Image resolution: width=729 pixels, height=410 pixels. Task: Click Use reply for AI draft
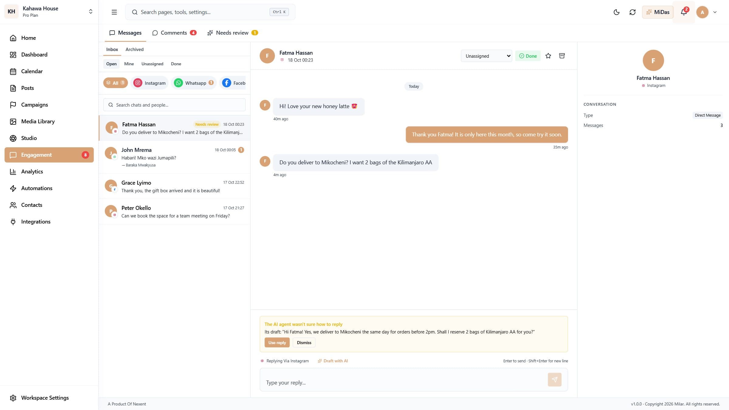tap(277, 343)
